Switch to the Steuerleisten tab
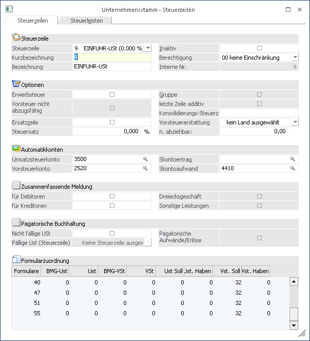The width and height of the screenshot is (310, 341). pyautogui.click(x=87, y=21)
